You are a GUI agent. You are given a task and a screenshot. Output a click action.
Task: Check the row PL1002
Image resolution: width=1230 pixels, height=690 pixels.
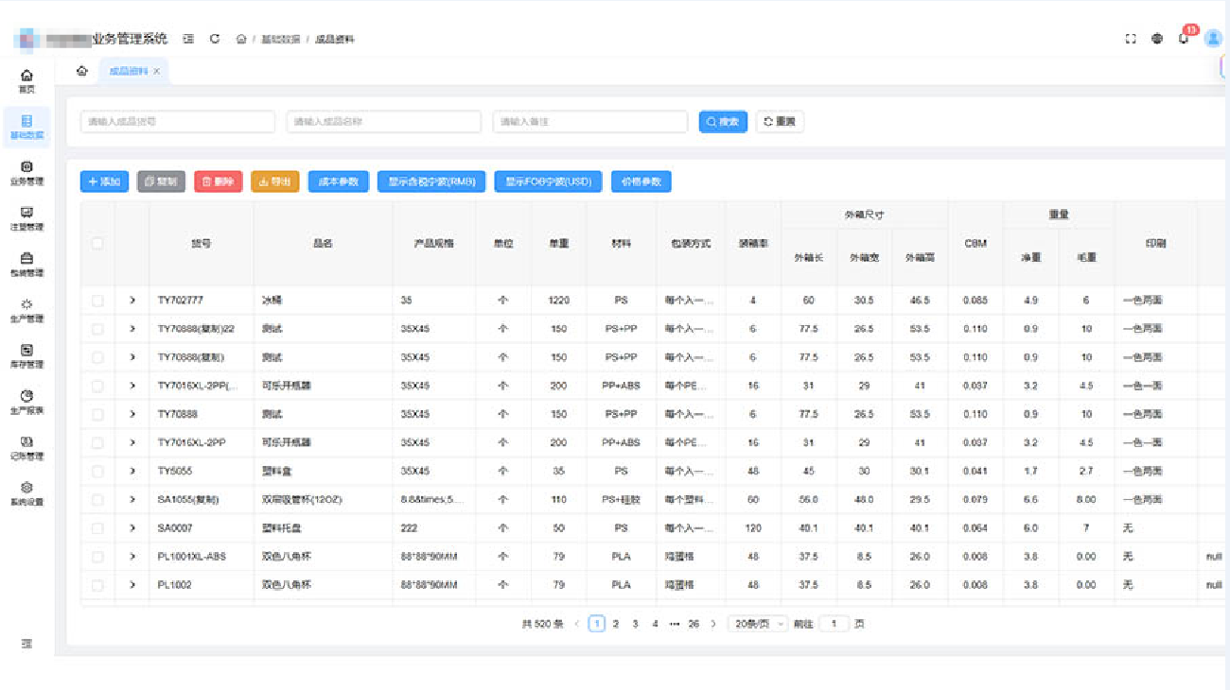[x=97, y=585]
